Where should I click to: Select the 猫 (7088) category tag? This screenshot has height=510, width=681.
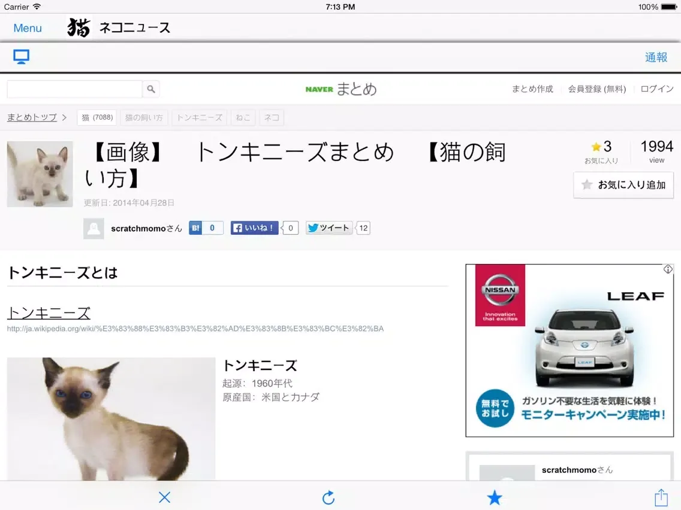(97, 118)
